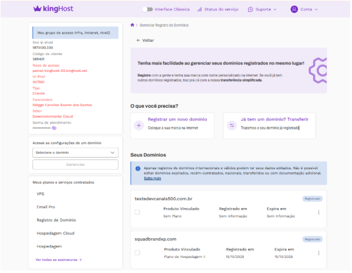This screenshot has height=273, width=352.
Task: Select Registro de Domínio service item
Action: click(x=56, y=220)
